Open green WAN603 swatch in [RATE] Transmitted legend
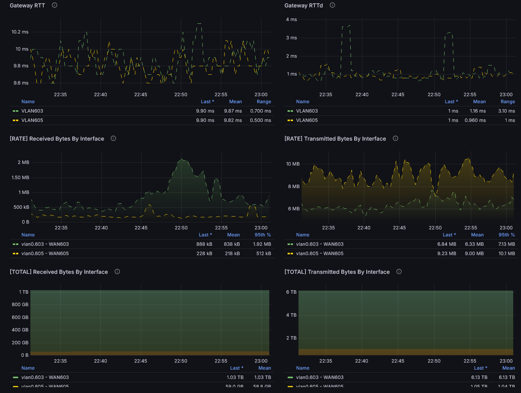 click(290, 244)
